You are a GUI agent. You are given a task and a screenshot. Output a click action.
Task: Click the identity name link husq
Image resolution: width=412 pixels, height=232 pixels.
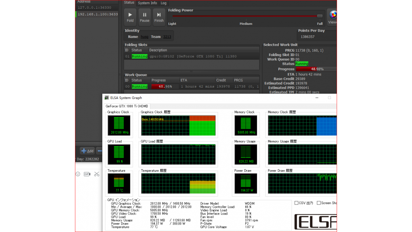(x=145, y=37)
